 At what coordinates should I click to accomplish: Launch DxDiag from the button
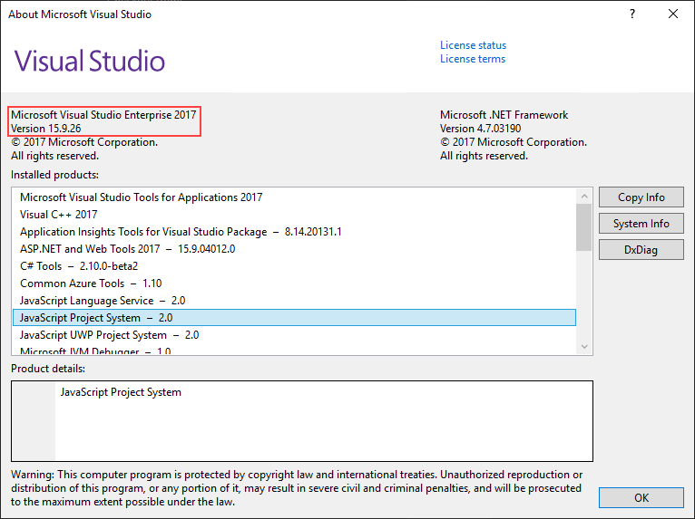[x=641, y=250]
